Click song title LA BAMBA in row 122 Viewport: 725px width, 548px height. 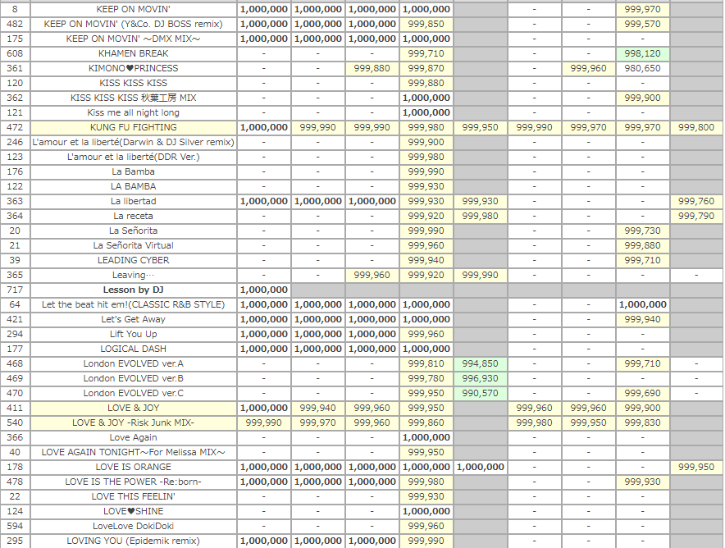pos(133,186)
